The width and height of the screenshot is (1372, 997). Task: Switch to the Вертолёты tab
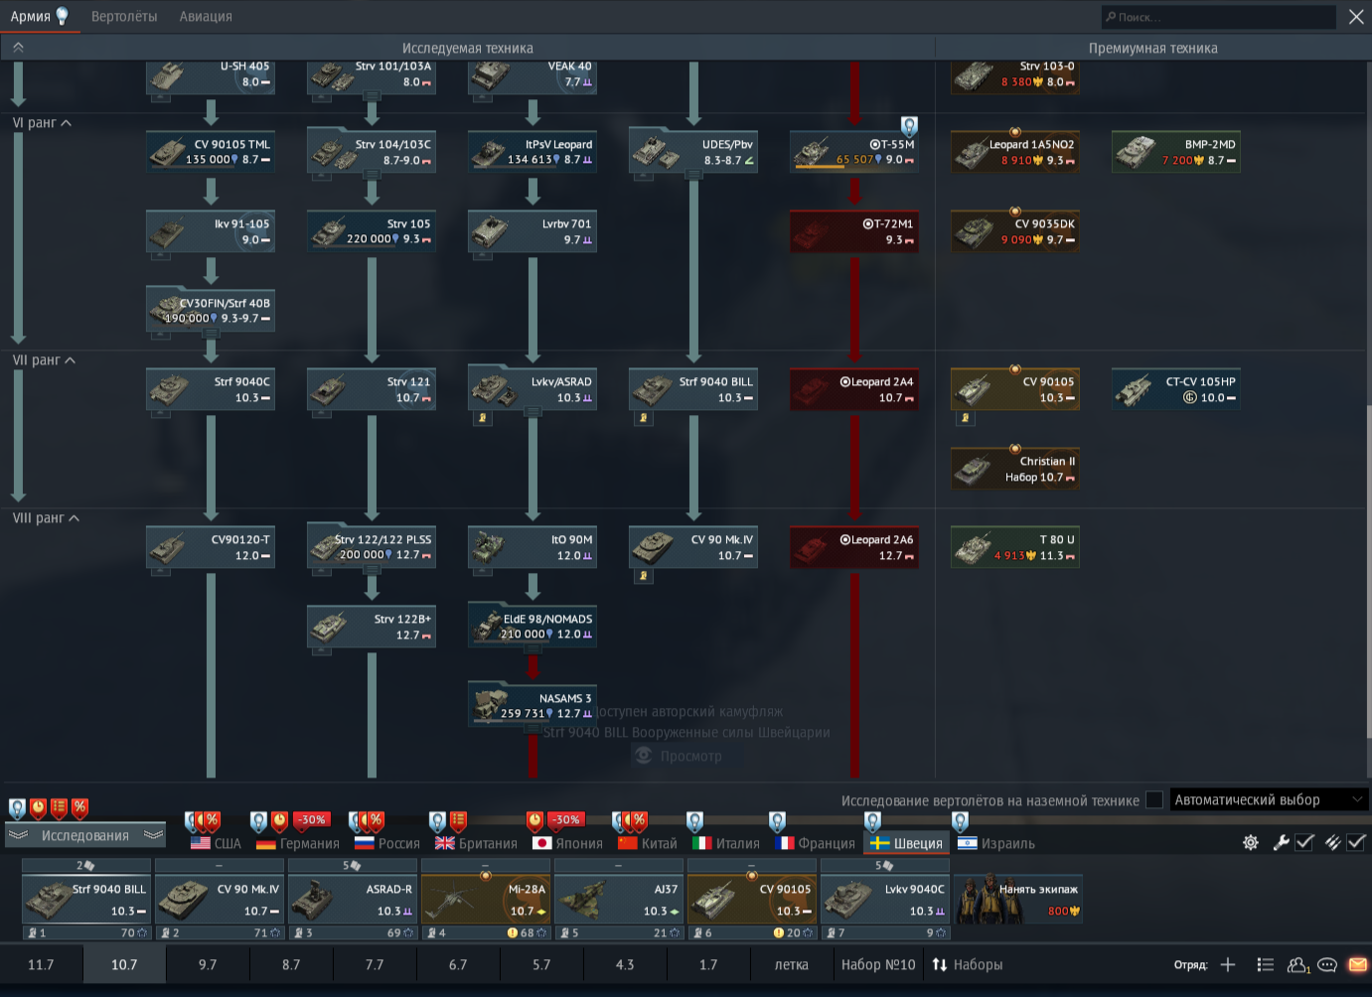click(x=124, y=17)
